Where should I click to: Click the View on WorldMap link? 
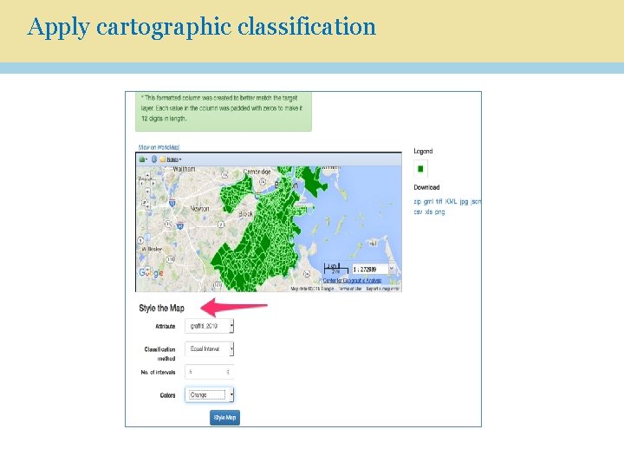click(159, 147)
